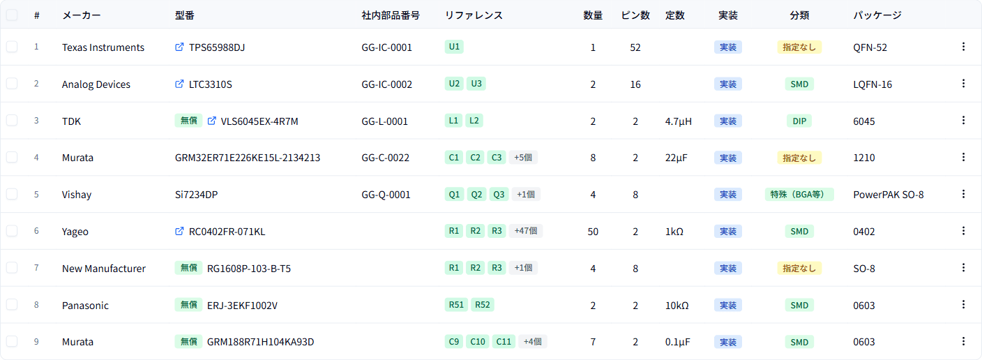This screenshot has width=982, height=360.
Task: Open three-dot menu for New Manufacturer row
Action: 963,268
